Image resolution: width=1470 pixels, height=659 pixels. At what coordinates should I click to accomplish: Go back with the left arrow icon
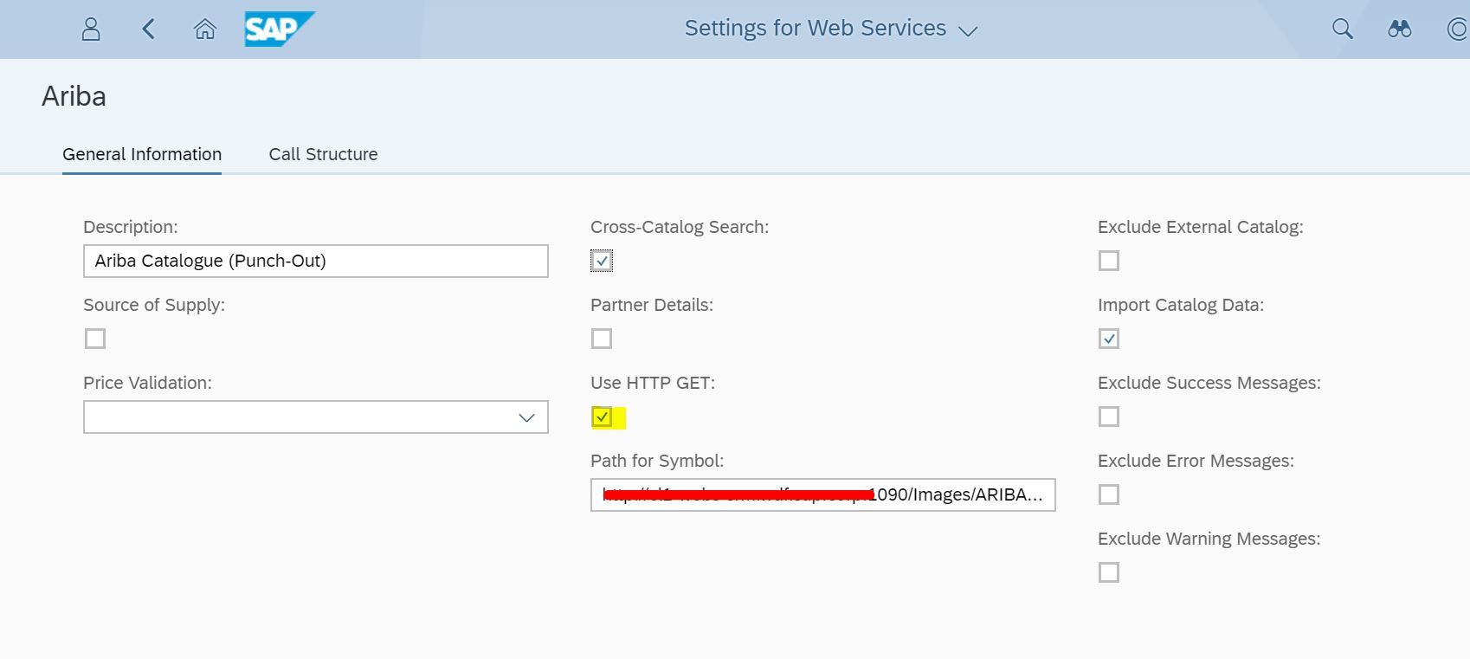tap(148, 29)
